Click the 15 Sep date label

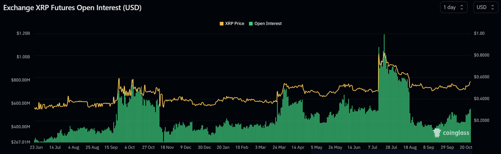pyautogui.click(x=111, y=148)
